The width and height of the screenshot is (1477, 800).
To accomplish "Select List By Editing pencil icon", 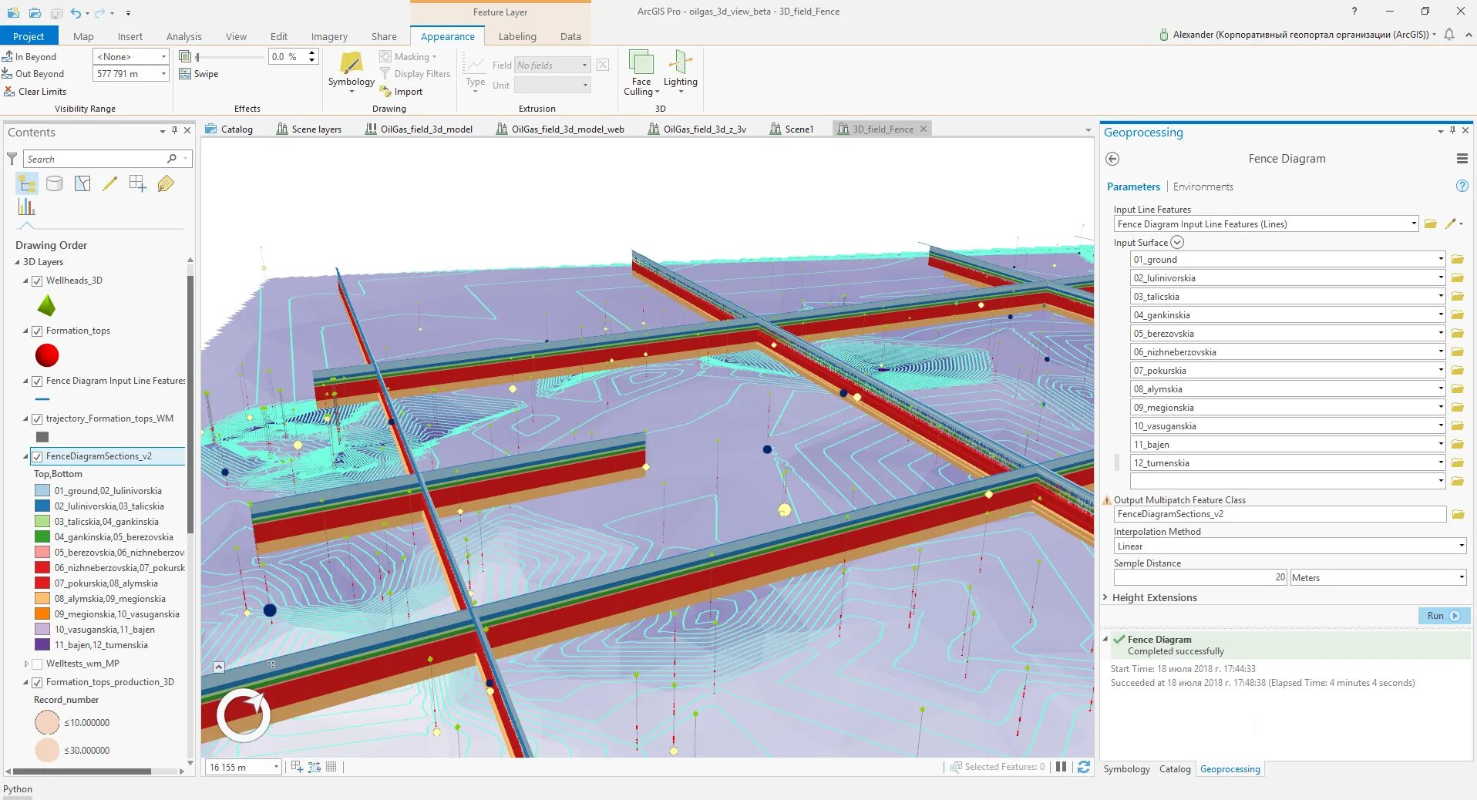I will (x=110, y=183).
